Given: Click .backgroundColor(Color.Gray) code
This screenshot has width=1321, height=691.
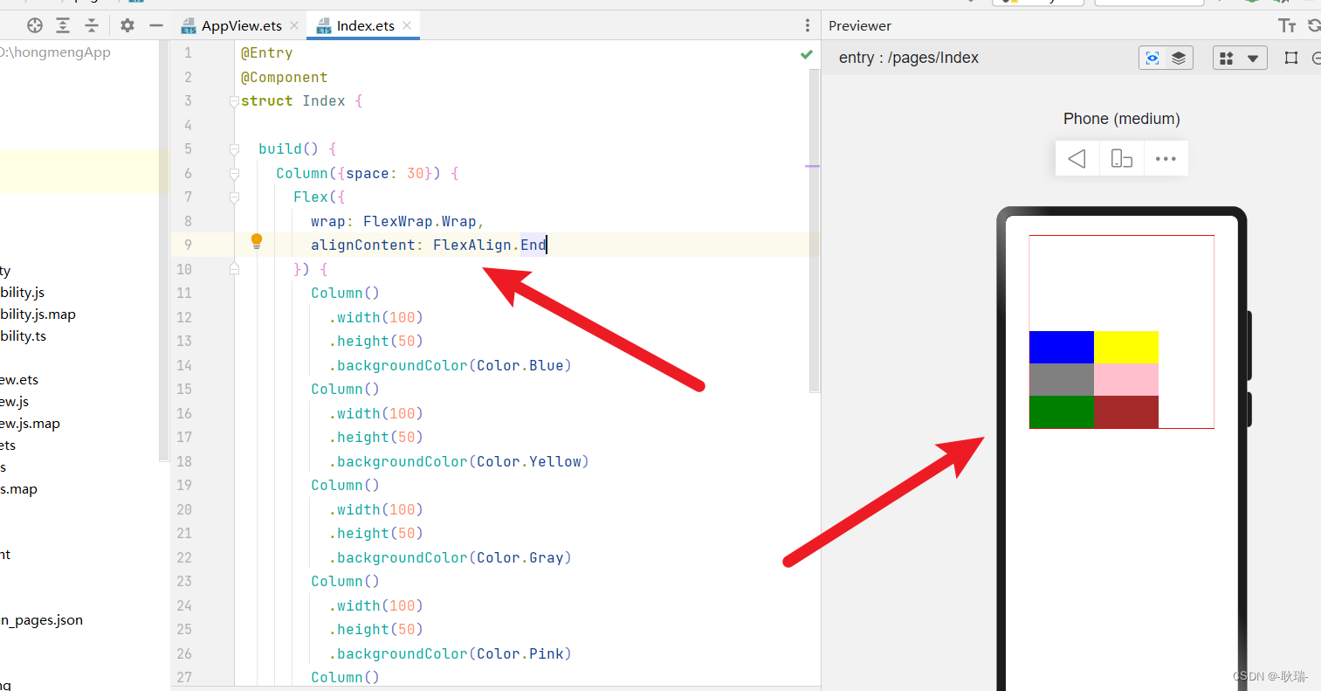Looking at the screenshot, I should (x=451, y=558).
